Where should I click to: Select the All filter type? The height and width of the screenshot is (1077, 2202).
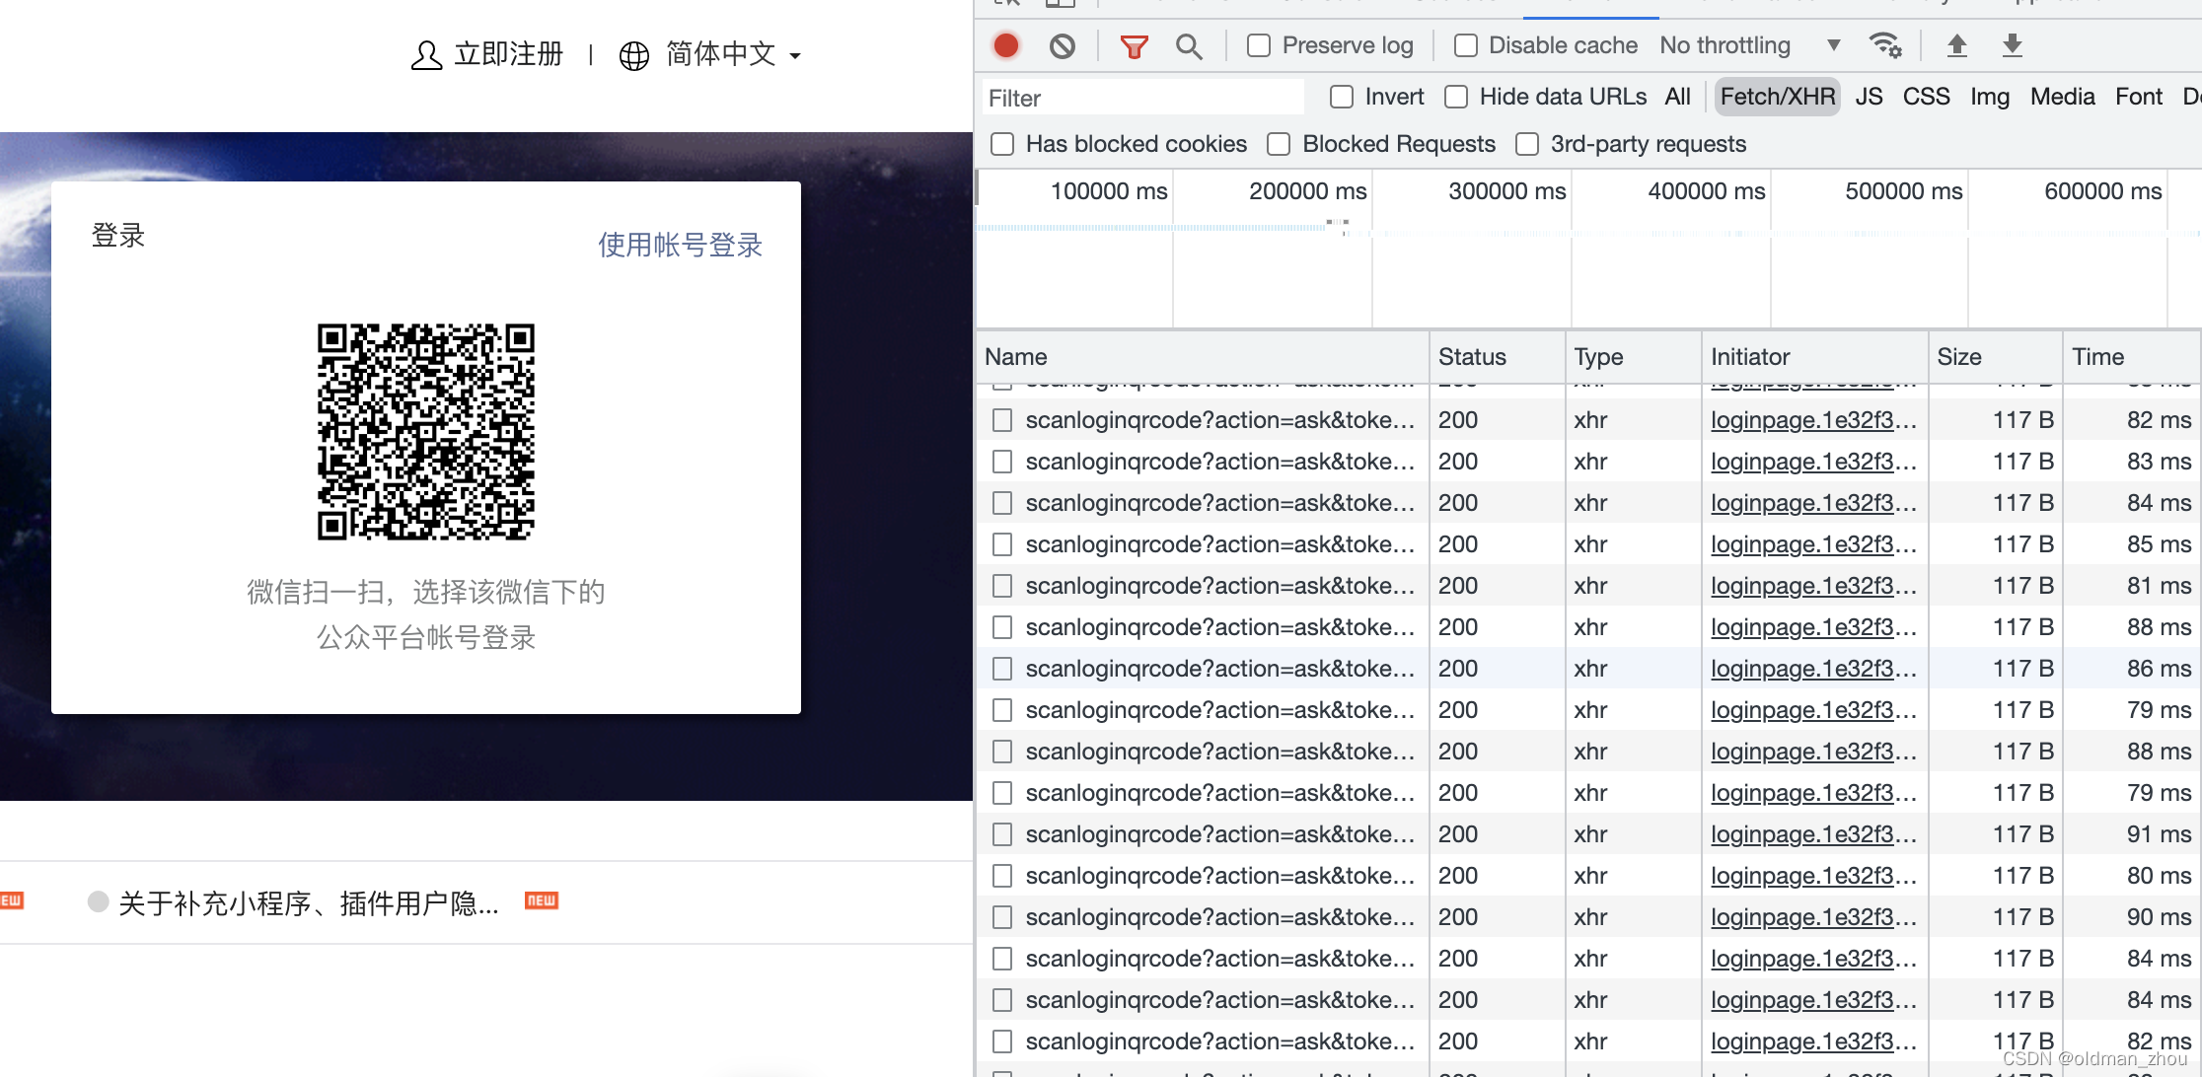(x=1677, y=97)
